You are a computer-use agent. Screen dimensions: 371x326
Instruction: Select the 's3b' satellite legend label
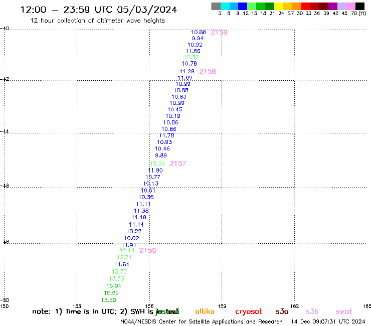pos(312,311)
